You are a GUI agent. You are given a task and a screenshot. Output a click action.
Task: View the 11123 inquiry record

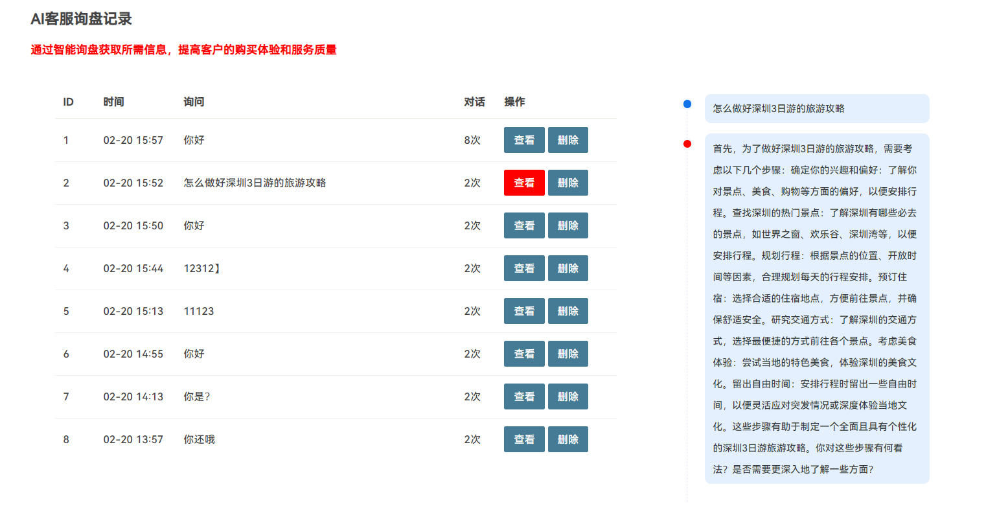[523, 311]
